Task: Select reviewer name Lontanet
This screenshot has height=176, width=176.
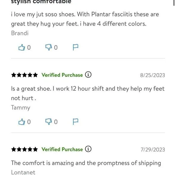Action: point(23,172)
